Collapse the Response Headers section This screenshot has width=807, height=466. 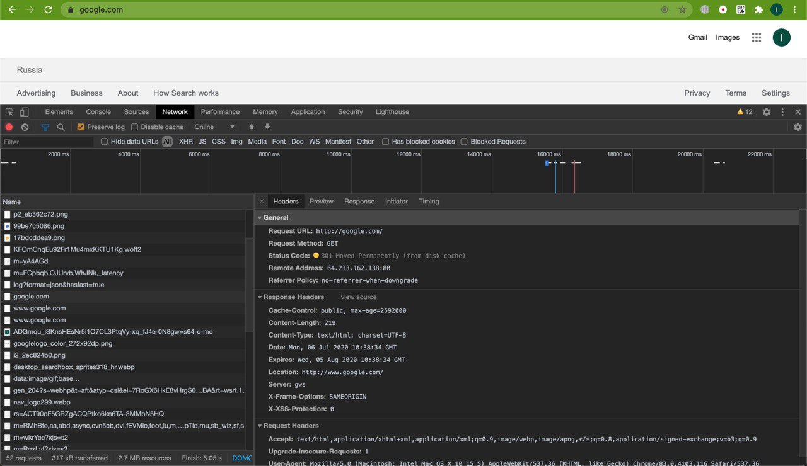pos(259,297)
